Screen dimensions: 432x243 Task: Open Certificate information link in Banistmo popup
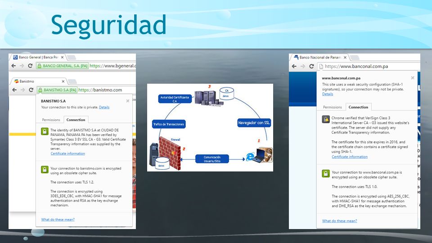pyautogui.click(x=68, y=153)
